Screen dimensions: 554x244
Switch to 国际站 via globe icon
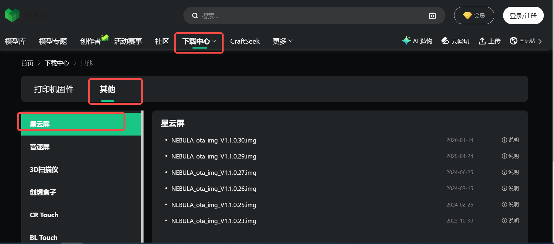(522, 41)
